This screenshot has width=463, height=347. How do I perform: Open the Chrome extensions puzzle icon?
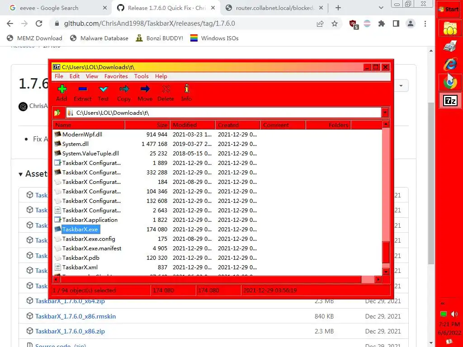tap(382, 23)
